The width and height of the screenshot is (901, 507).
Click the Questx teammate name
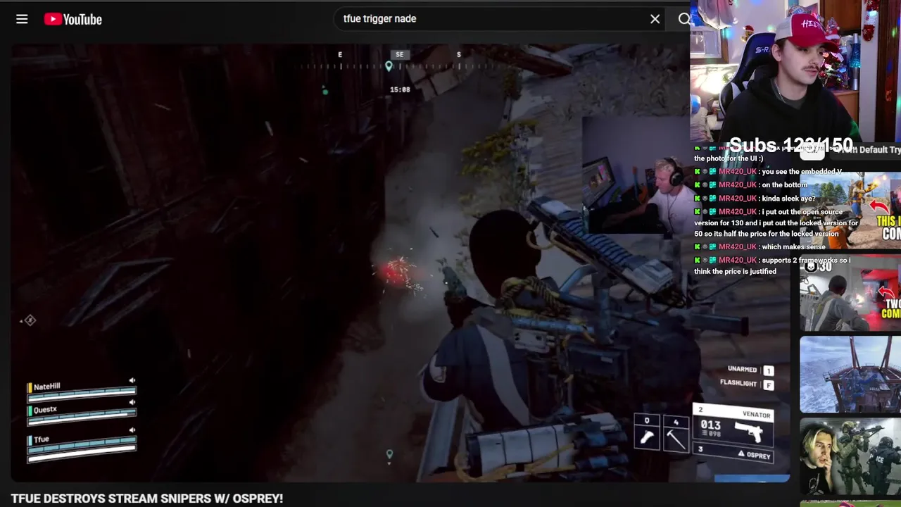[45, 410]
